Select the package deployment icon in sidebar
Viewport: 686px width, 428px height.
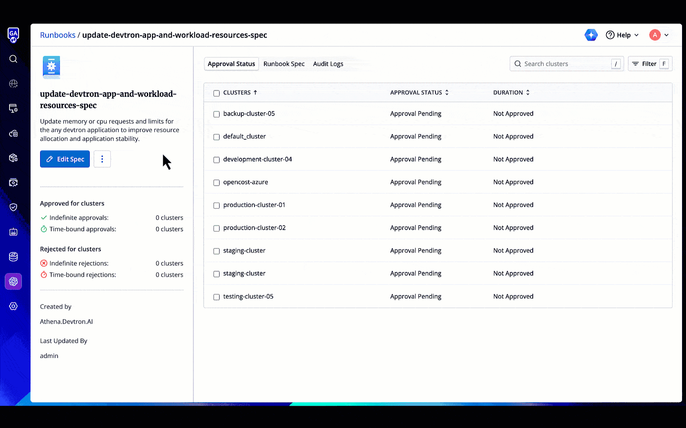click(13, 158)
